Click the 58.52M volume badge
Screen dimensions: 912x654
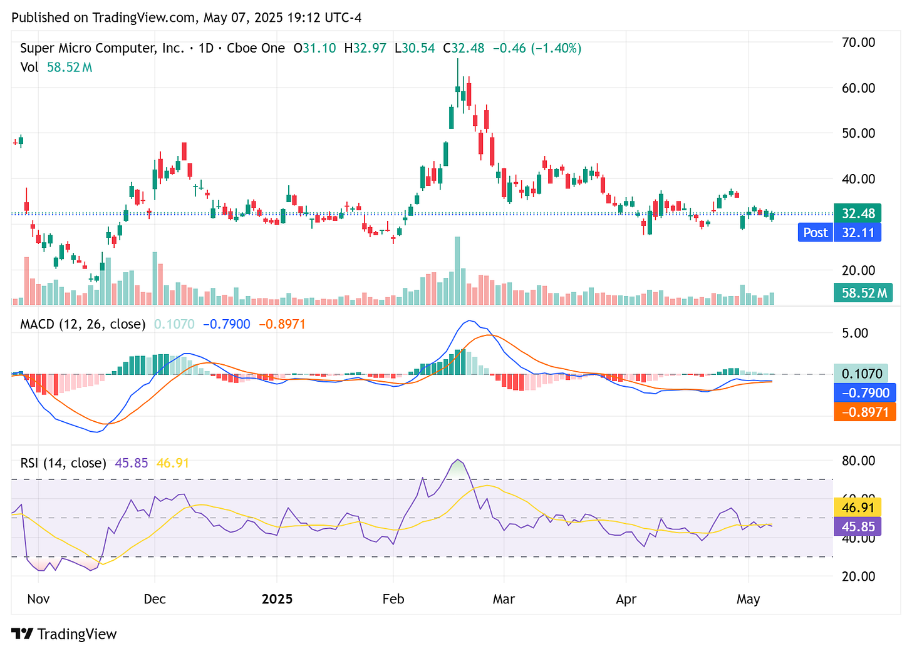point(863,292)
